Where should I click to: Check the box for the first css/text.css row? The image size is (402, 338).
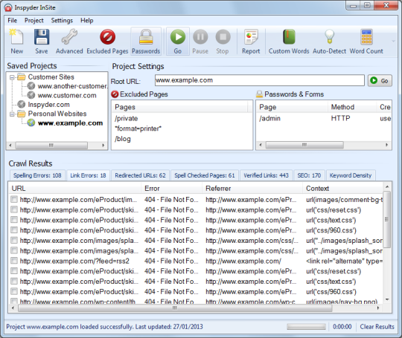14,220
